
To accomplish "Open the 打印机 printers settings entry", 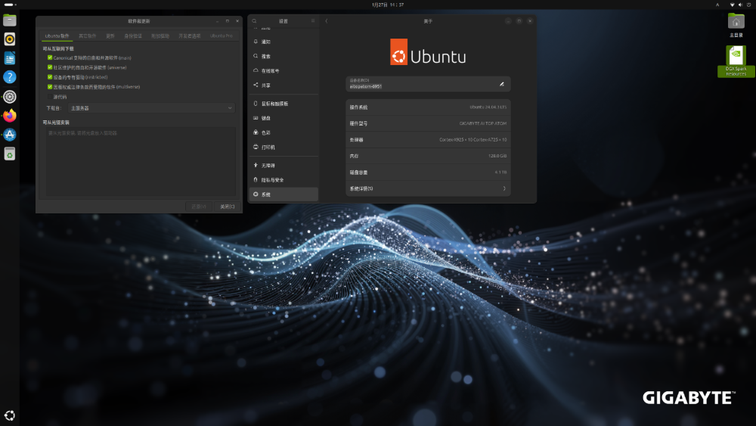I will (283, 147).
